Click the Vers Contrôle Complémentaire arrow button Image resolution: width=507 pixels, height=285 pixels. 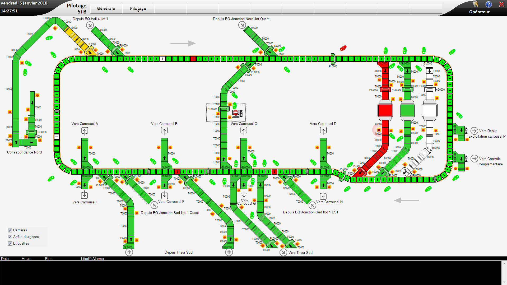(474, 158)
